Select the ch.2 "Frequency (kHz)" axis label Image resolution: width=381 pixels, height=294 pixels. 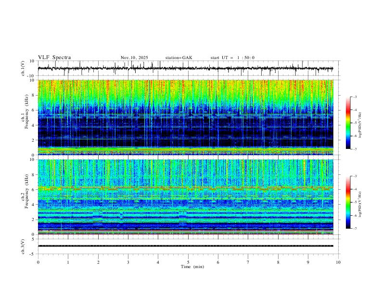pyautogui.click(x=27, y=191)
